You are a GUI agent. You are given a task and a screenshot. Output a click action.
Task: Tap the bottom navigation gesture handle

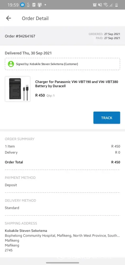click(62, 263)
